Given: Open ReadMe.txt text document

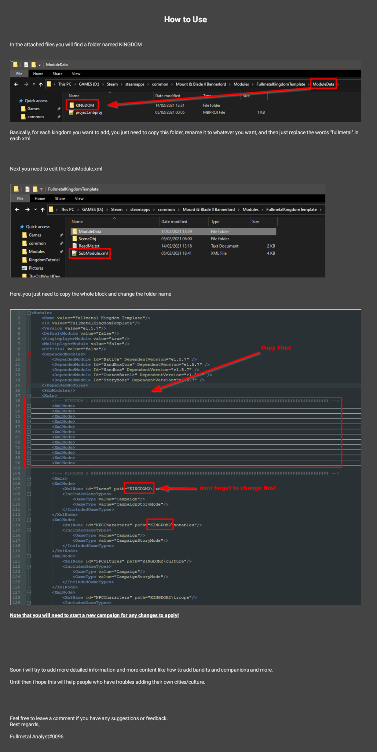Looking at the screenshot, I should click(x=86, y=246).
